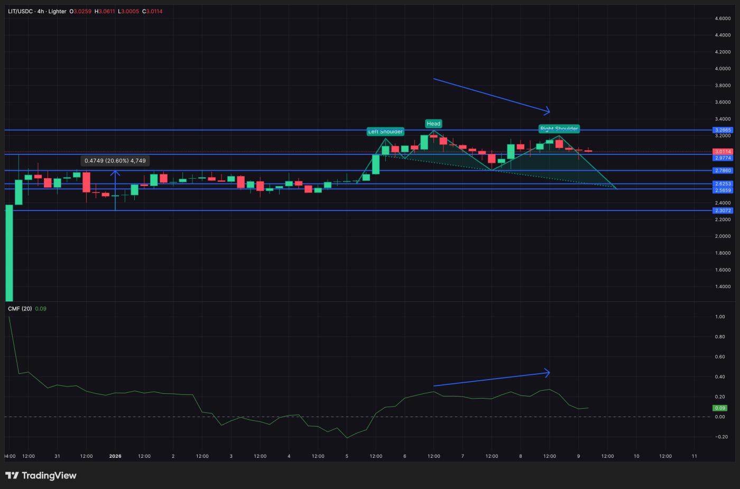Click the blue upward arrow in CMF pane
The width and height of the screenshot is (740, 489).
click(491, 379)
